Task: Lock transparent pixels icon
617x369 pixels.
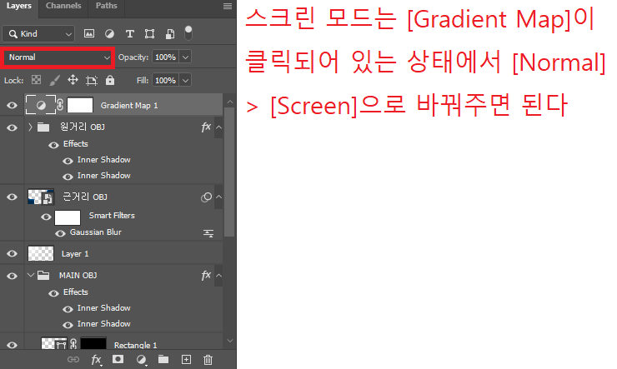Action: pyautogui.click(x=36, y=80)
